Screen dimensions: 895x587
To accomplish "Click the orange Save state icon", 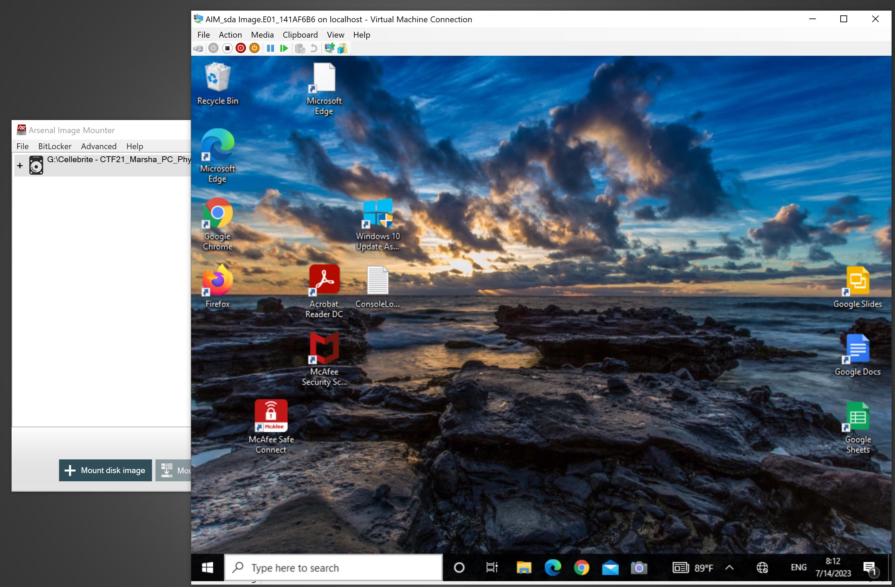I will (x=254, y=49).
